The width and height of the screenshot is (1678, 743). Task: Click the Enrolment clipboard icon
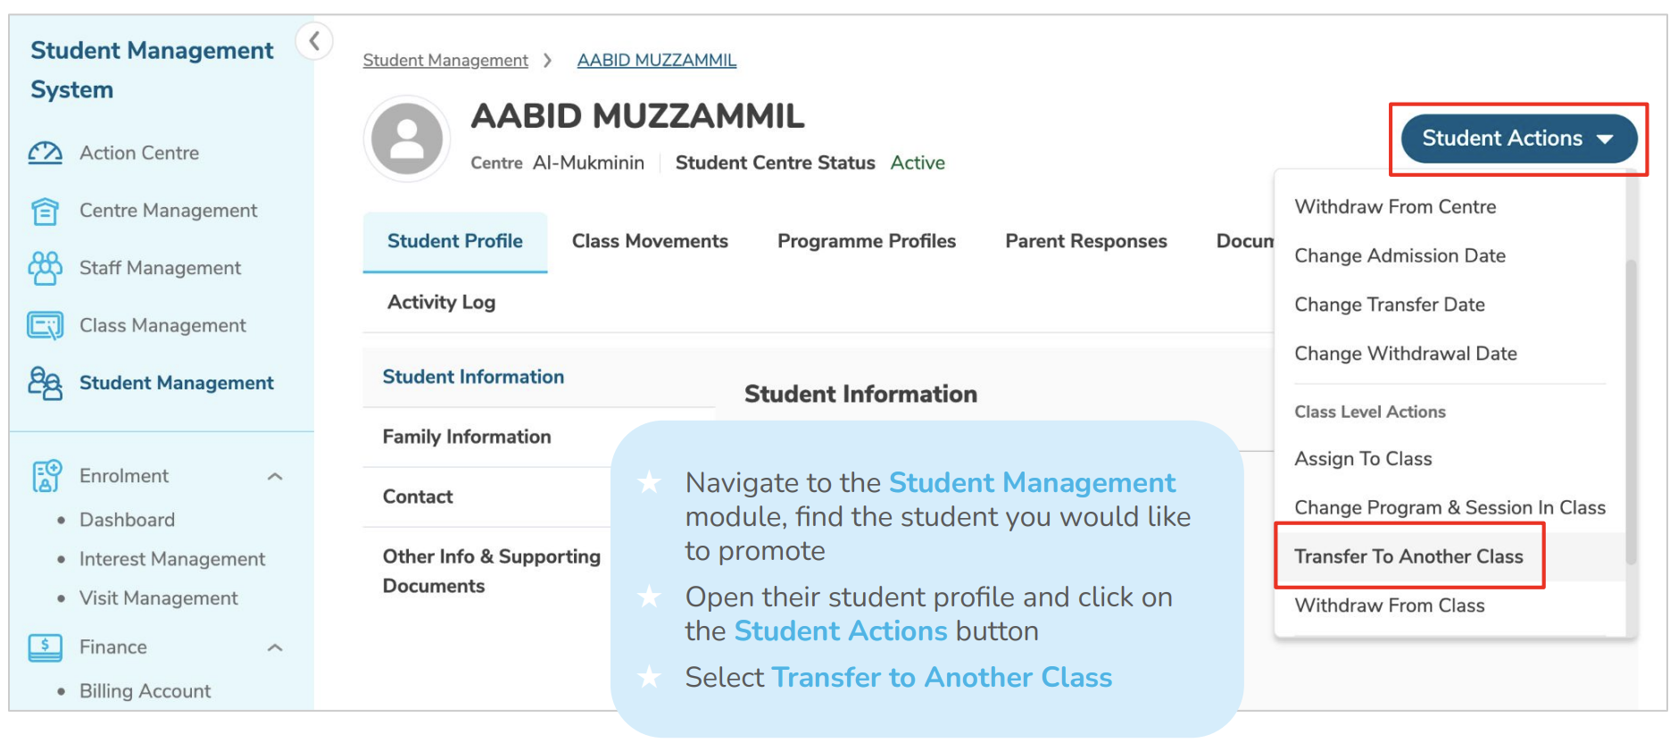point(46,476)
